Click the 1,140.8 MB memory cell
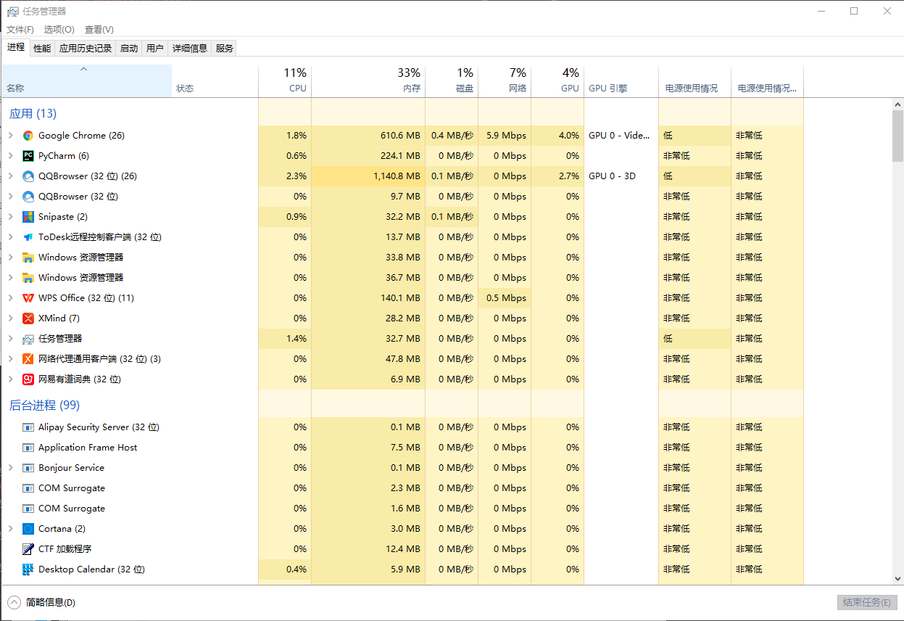Image resolution: width=904 pixels, height=621 pixels. pyautogui.click(x=368, y=176)
